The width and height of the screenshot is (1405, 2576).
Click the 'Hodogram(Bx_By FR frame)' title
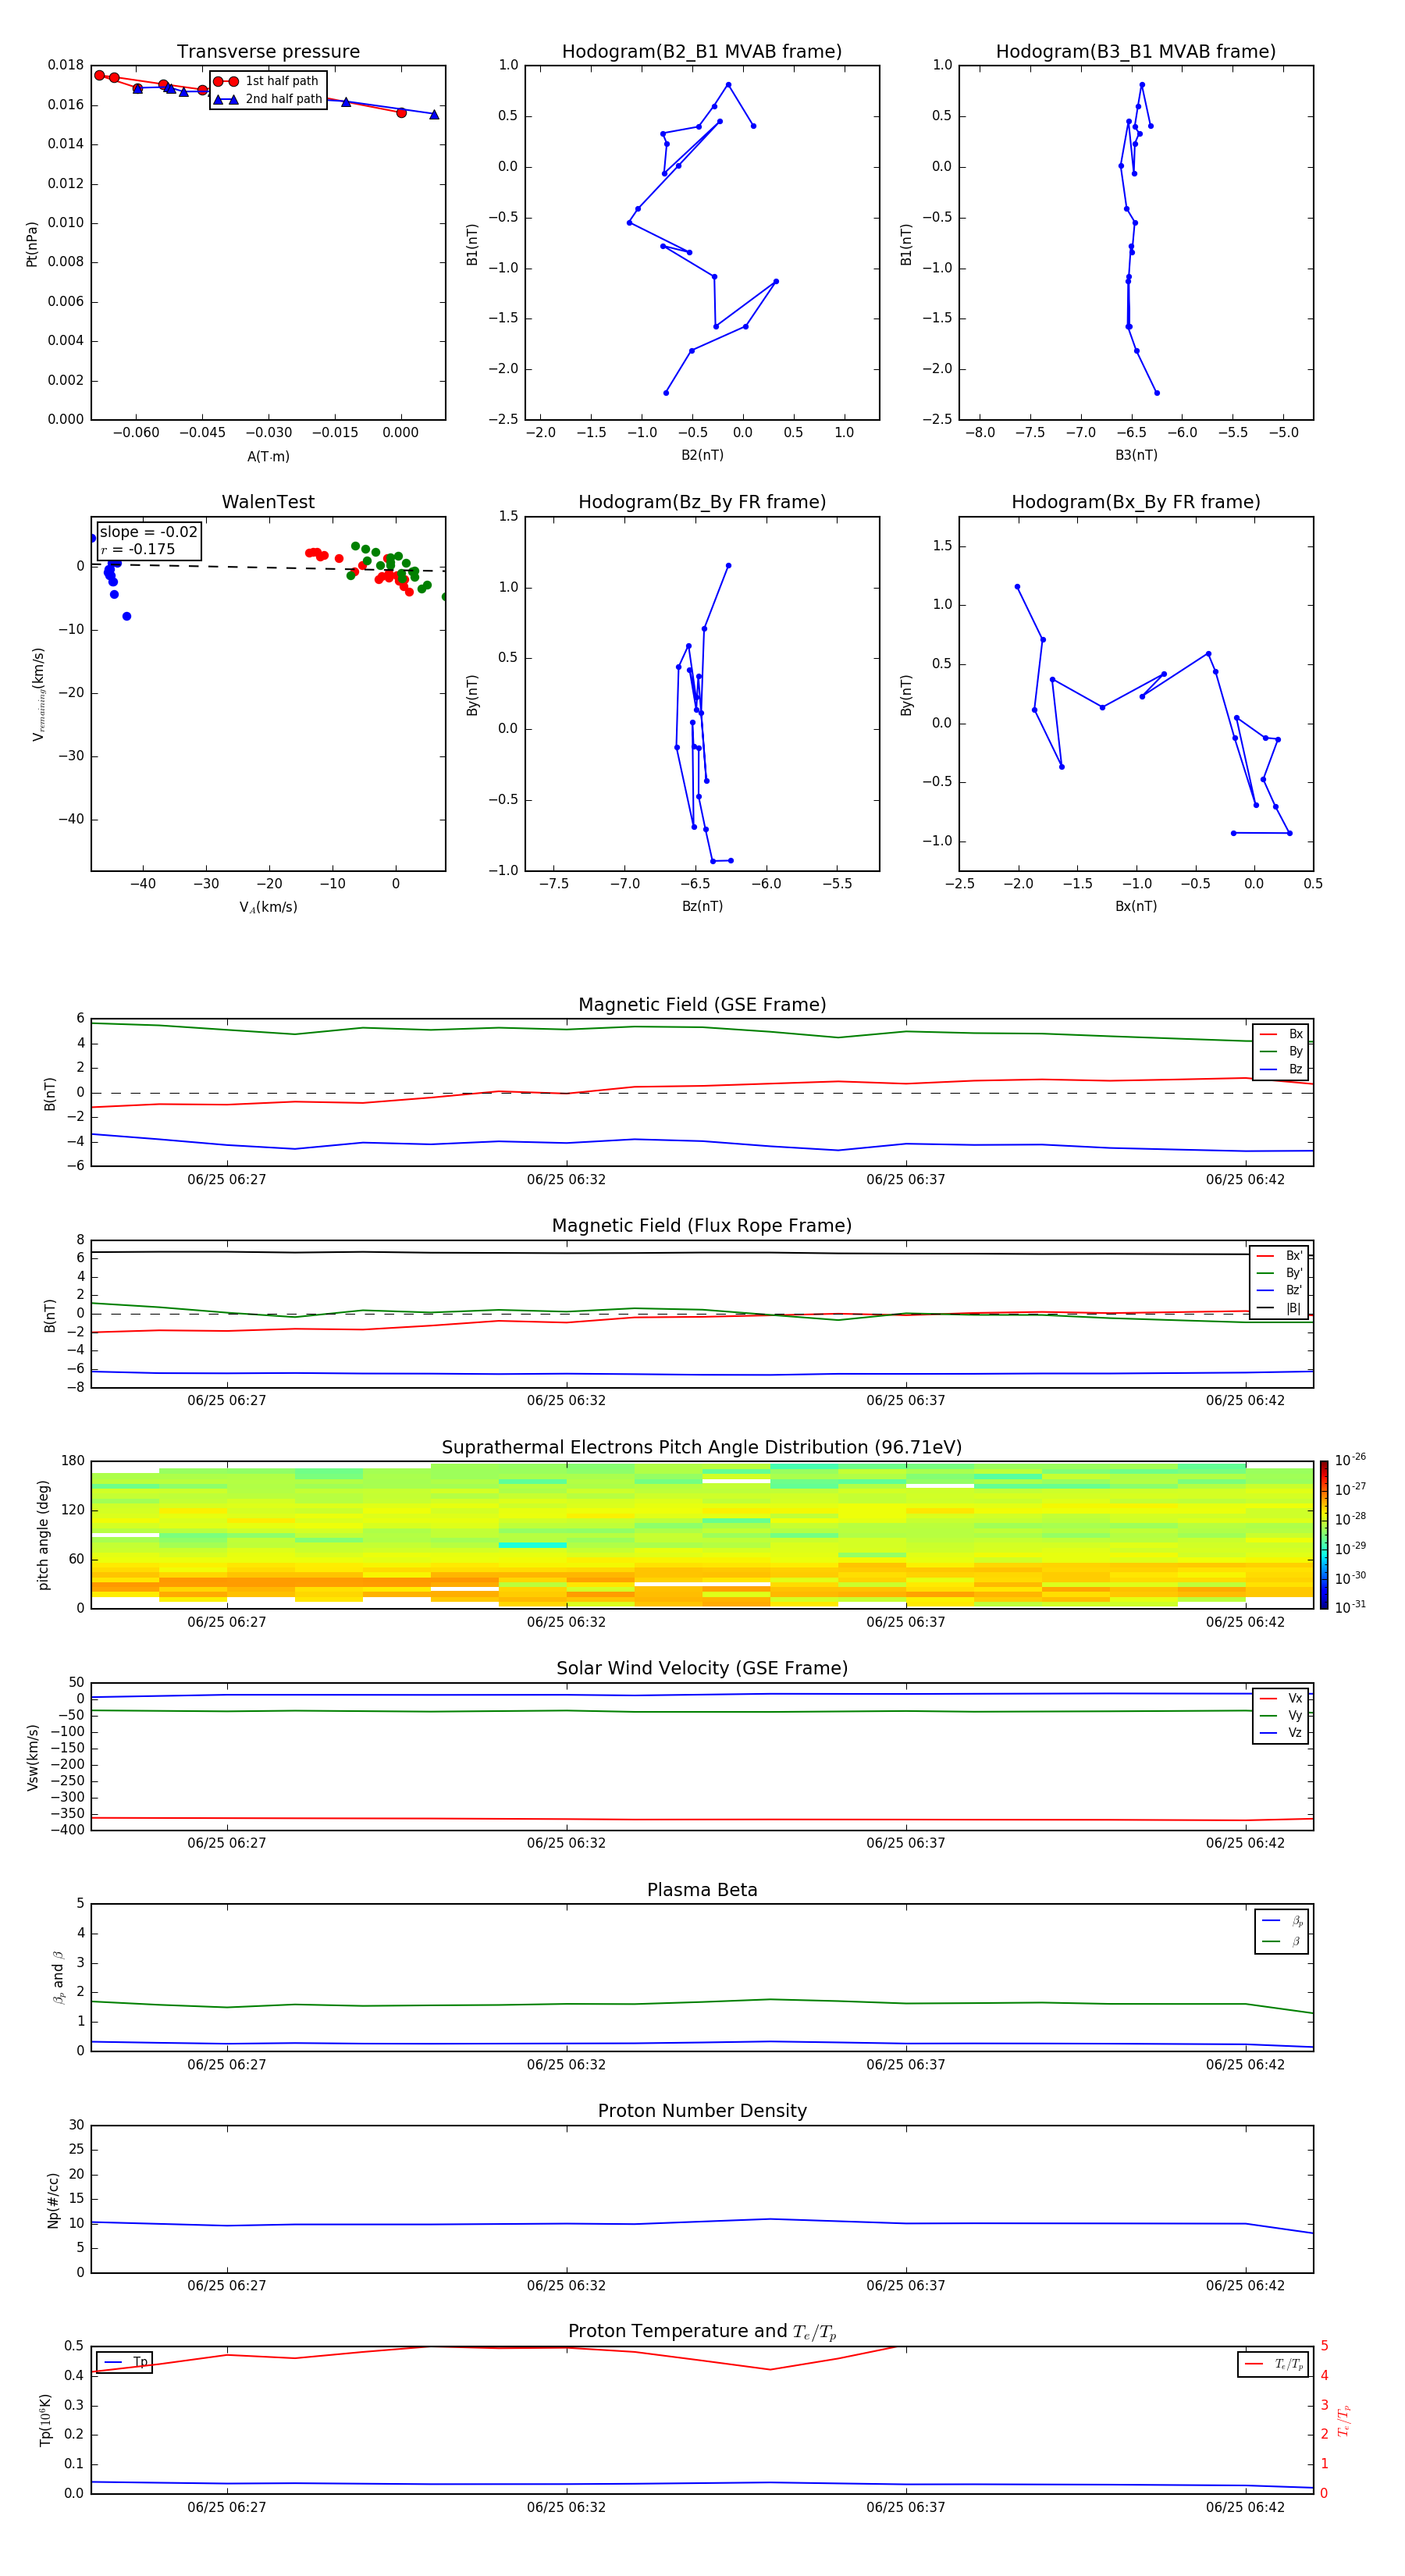[1136, 502]
